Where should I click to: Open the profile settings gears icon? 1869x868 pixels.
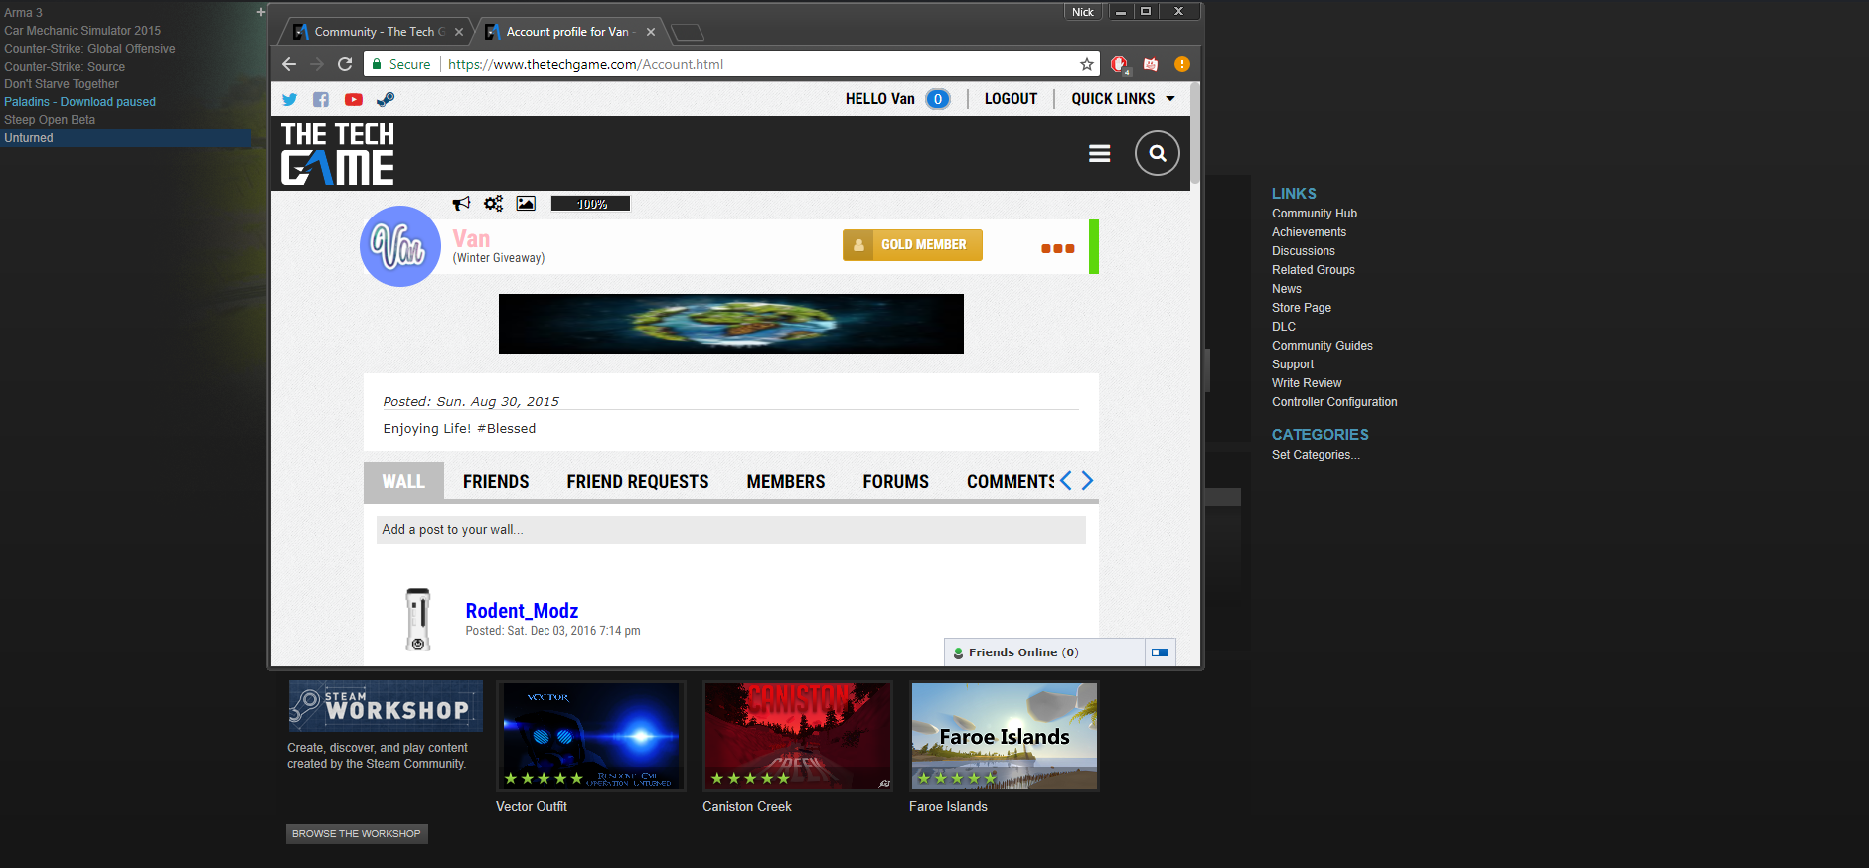tap(493, 204)
